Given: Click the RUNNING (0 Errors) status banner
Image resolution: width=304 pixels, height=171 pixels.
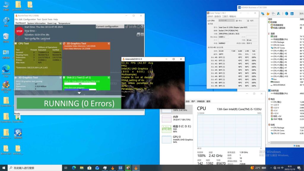Looking at the screenshot, I should click(69, 103).
